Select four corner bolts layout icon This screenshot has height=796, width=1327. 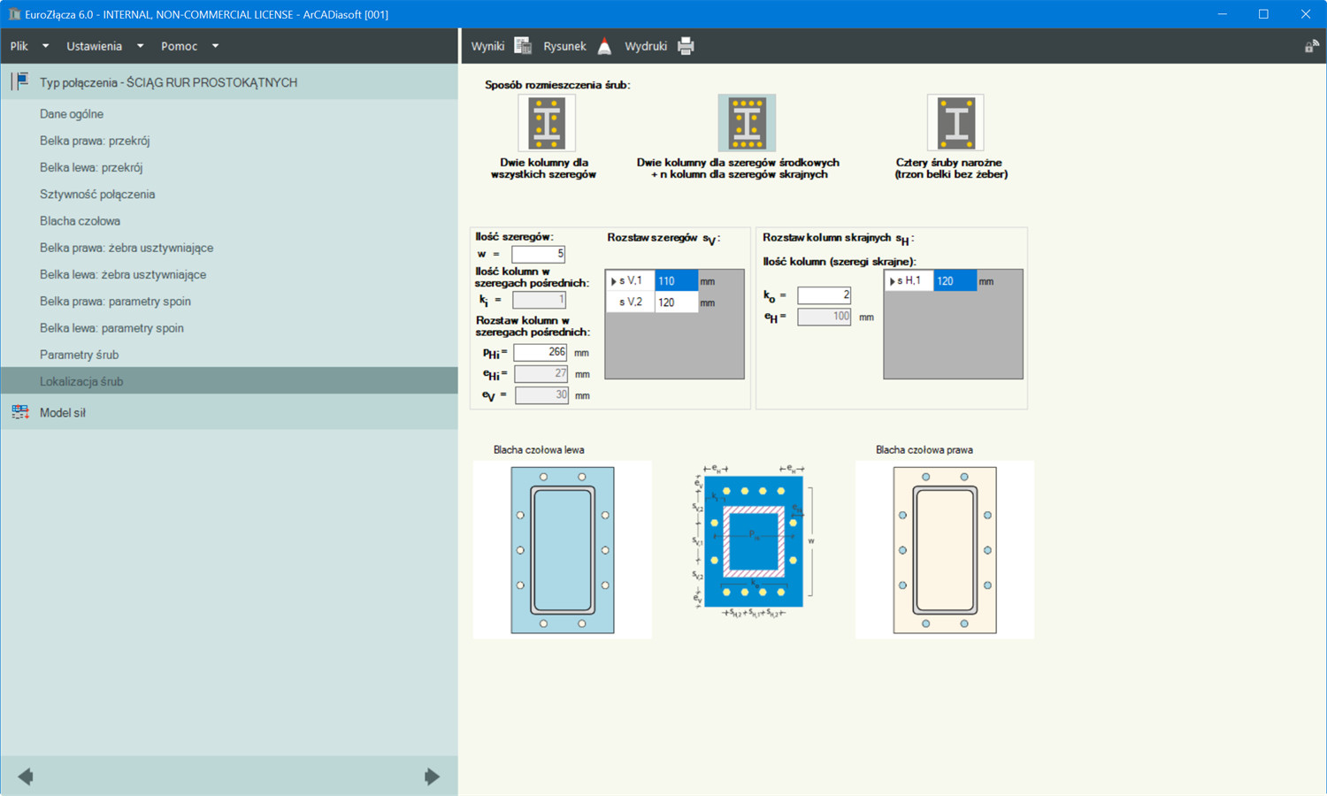point(955,123)
